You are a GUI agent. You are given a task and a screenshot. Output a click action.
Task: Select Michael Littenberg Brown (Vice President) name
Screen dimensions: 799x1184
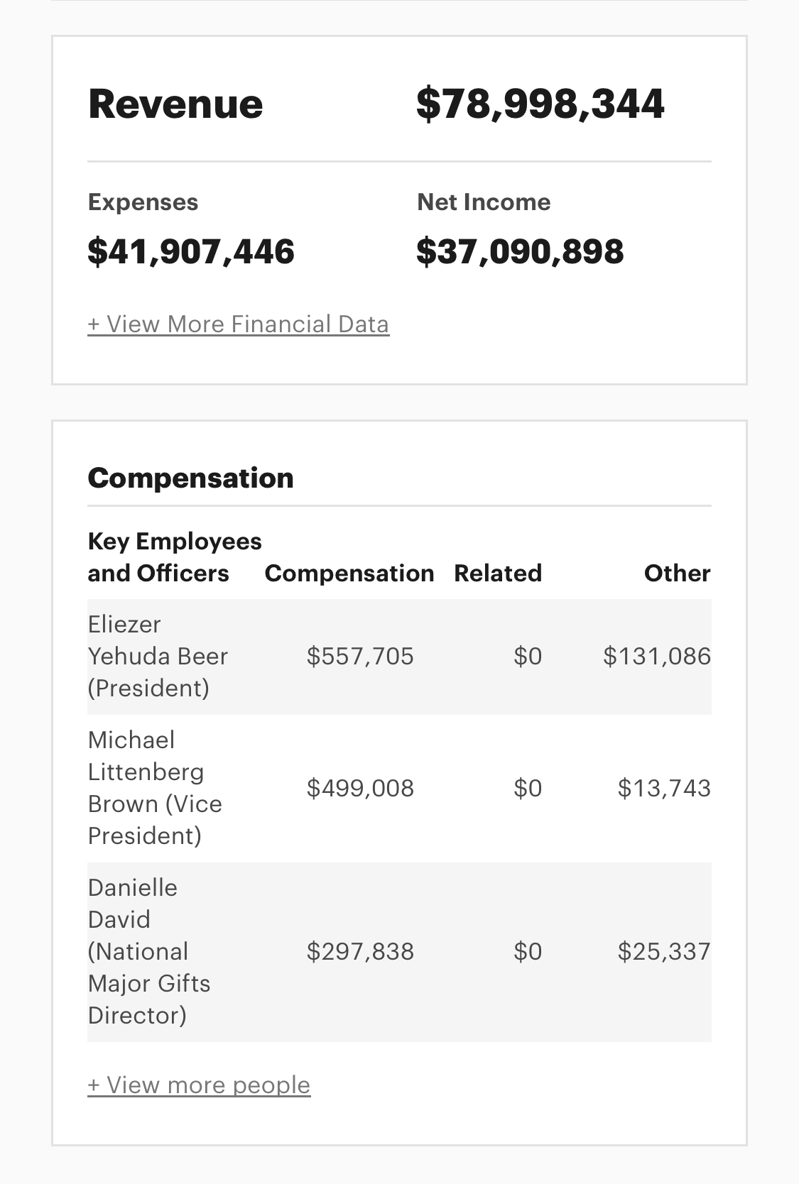tap(155, 788)
